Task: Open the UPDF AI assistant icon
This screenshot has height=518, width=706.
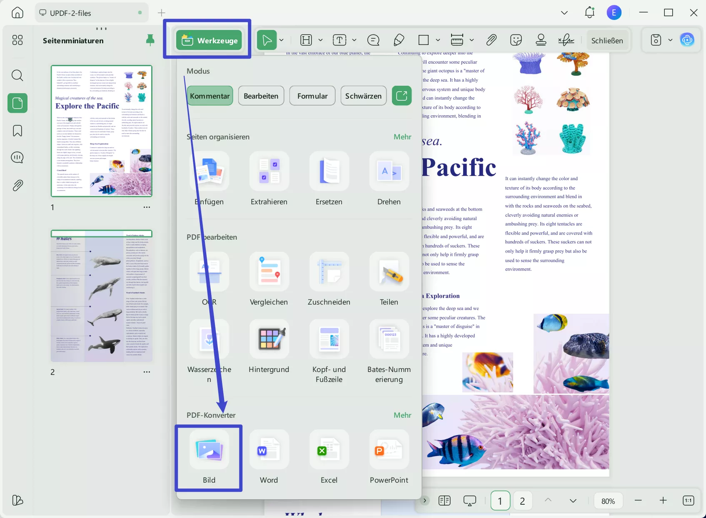Action: pyautogui.click(x=687, y=40)
